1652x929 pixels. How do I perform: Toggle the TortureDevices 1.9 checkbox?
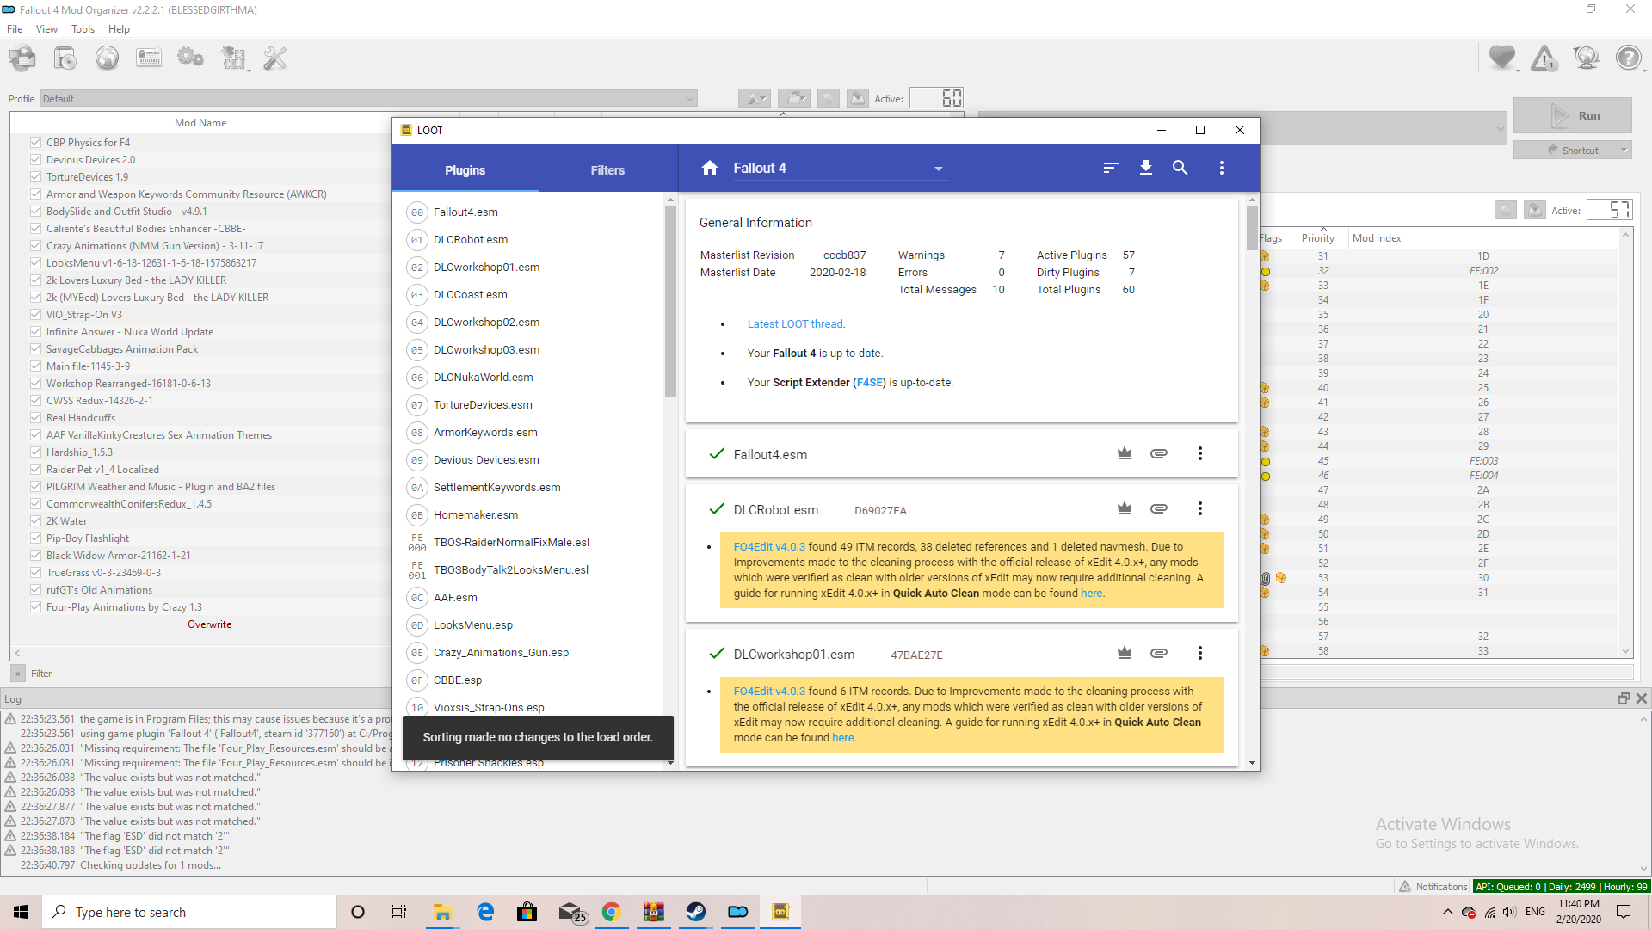35,176
